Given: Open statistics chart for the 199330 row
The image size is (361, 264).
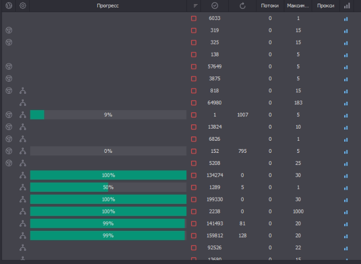Looking at the screenshot, I should click(x=346, y=200).
